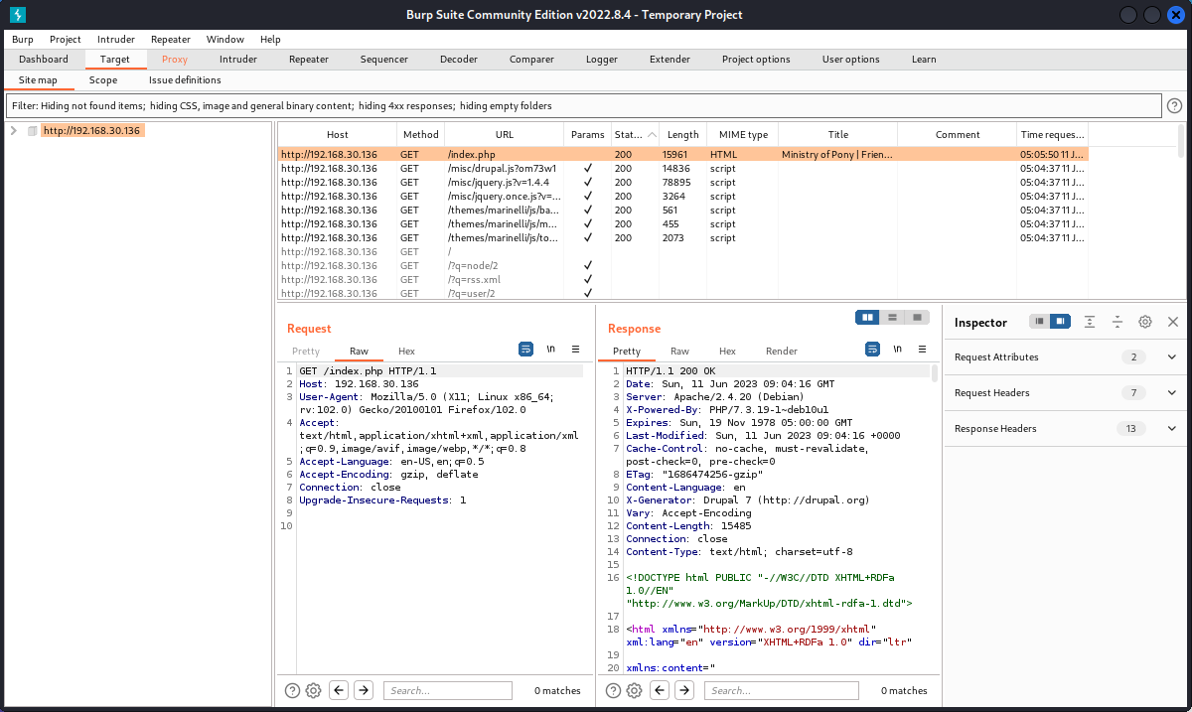Collapse all Inspector sections icon
The width and height of the screenshot is (1192, 712).
[1117, 322]
